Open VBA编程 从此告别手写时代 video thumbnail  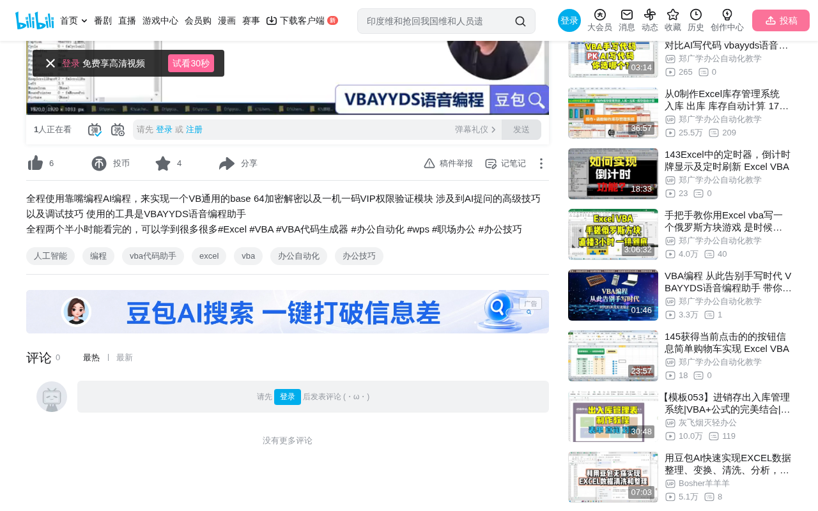[613, 295]
